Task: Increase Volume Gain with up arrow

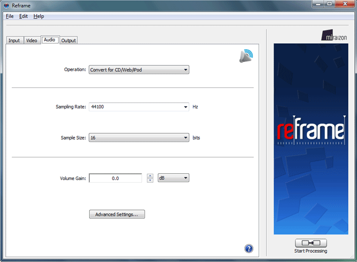Action: [150, 176]
